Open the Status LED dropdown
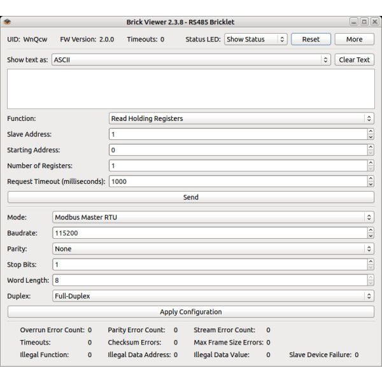The width and height of the screenshot is (382, 382). [x=255, y=39]
